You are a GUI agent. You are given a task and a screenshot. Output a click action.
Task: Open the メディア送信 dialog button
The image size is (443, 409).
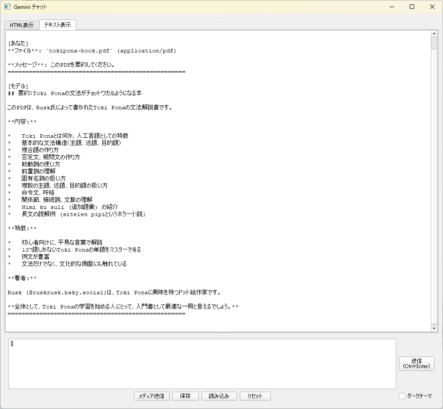click(x=151, y=396)
